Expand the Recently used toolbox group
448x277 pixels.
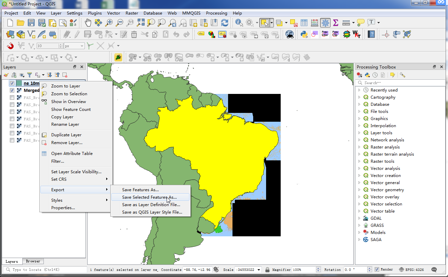pos(359,90)
